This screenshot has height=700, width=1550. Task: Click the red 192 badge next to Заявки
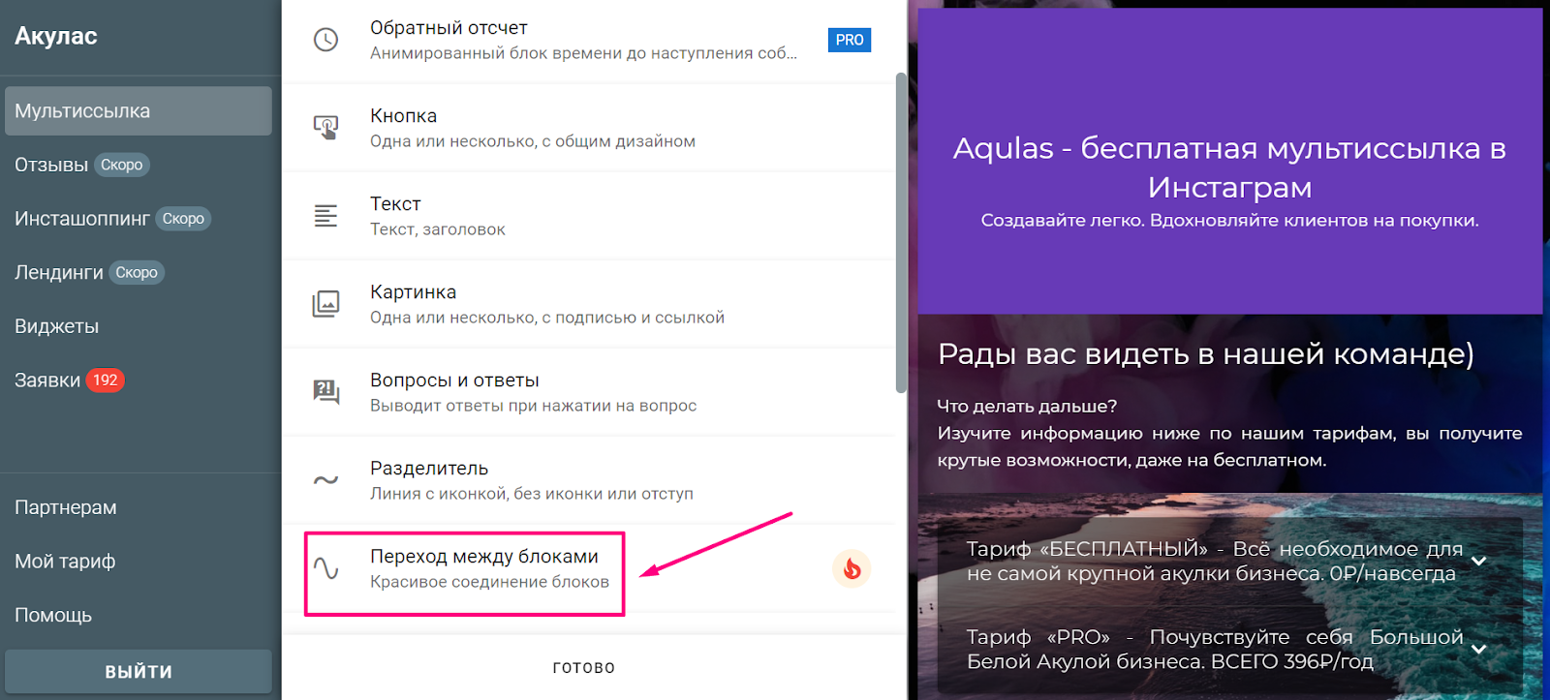pos(106,380)
